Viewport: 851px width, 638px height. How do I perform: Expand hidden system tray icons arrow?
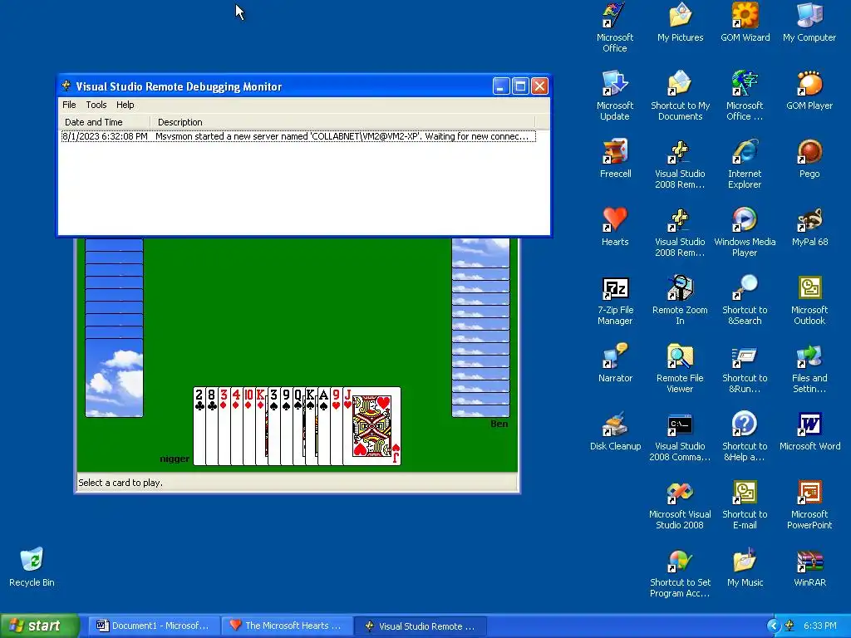coord(773,626)
